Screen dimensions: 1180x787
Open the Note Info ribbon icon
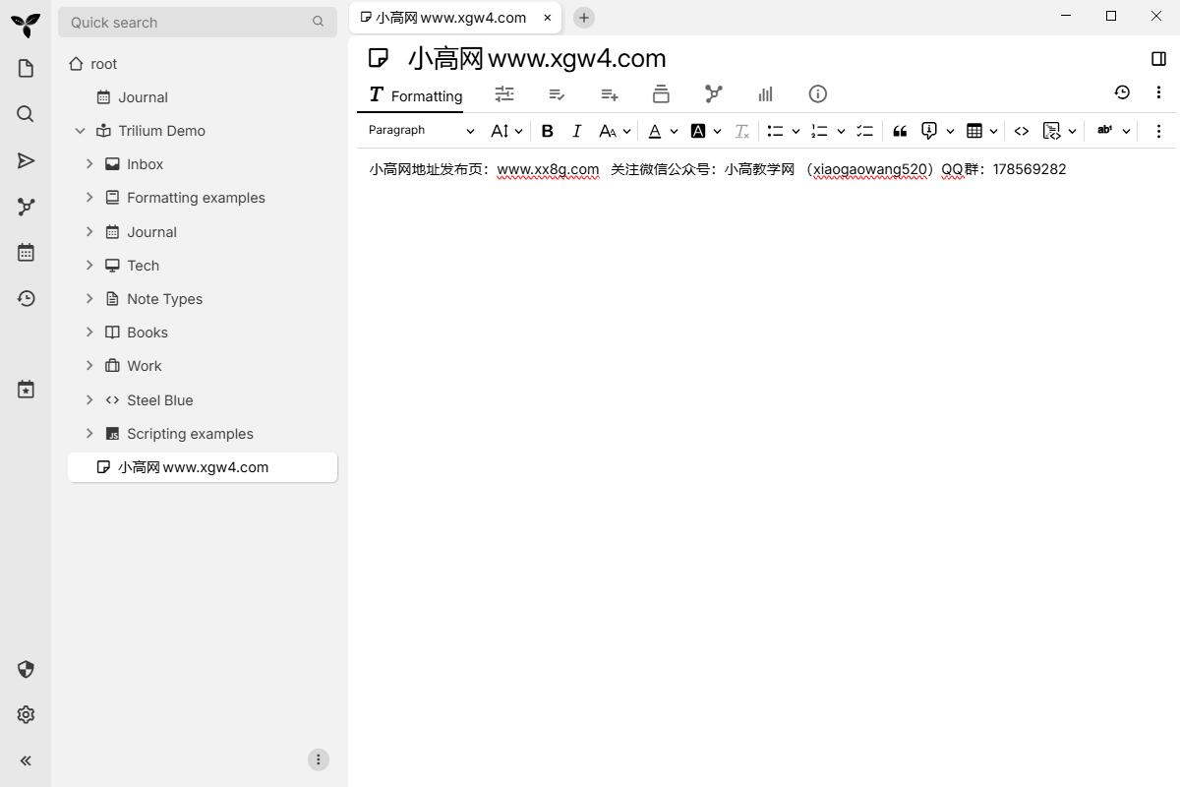coord(817,94)
